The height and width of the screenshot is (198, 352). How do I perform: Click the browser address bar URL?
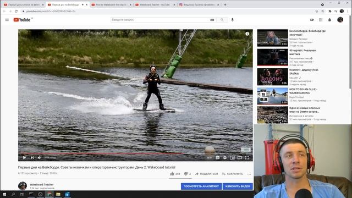[51, 11]
